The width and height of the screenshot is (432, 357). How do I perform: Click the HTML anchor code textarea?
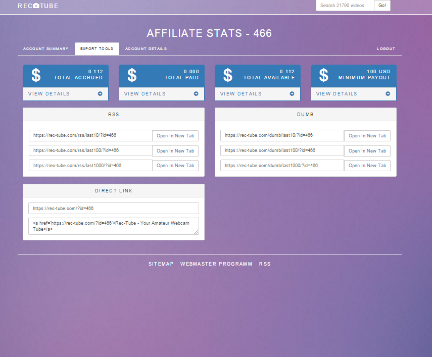114,226
